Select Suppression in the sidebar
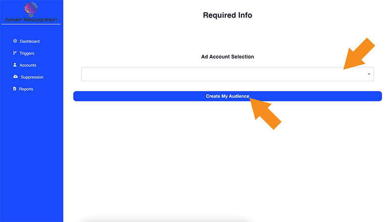This screenshot has height=222, width=390. pyautogui.click(x=32, y=77)
